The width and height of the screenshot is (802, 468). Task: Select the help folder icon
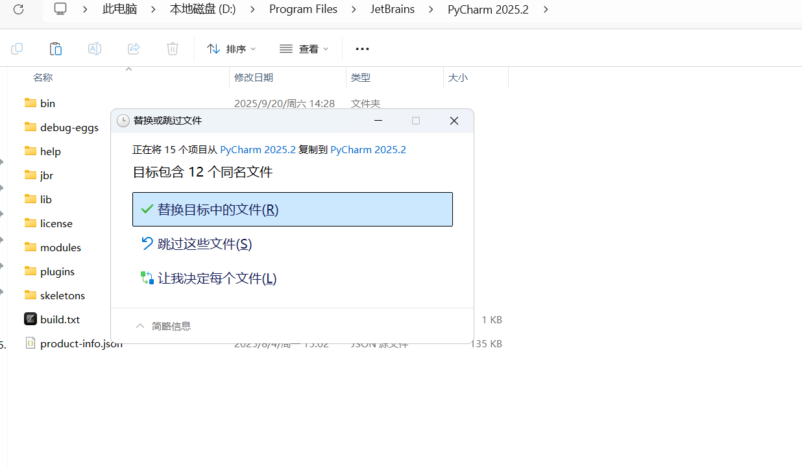[30, 151]
